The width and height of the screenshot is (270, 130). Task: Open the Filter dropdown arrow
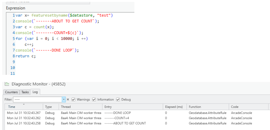coord(64,99)
